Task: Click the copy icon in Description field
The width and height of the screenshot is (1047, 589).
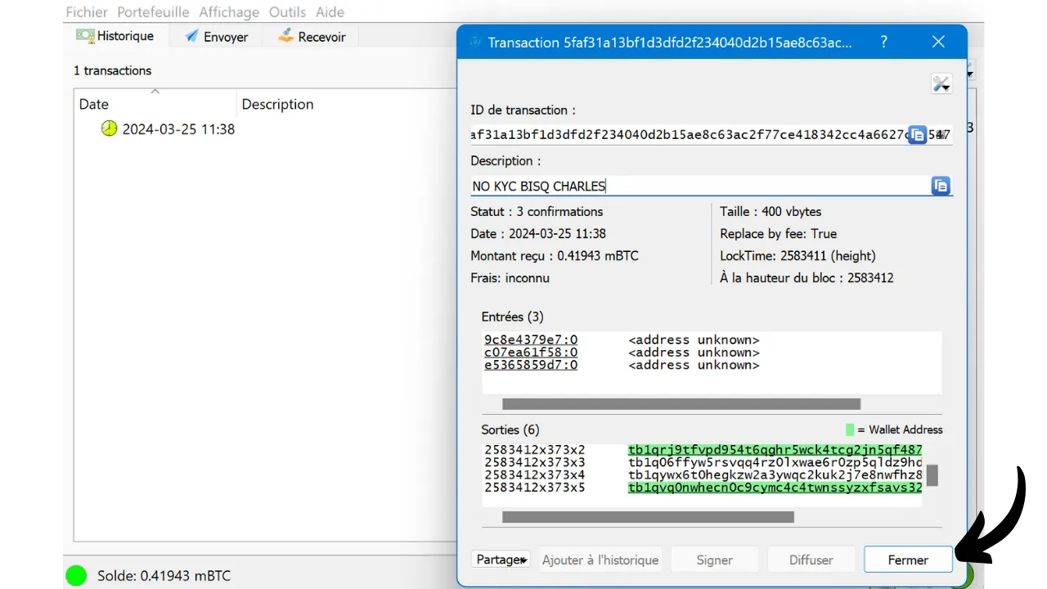Action: point(941,186)
